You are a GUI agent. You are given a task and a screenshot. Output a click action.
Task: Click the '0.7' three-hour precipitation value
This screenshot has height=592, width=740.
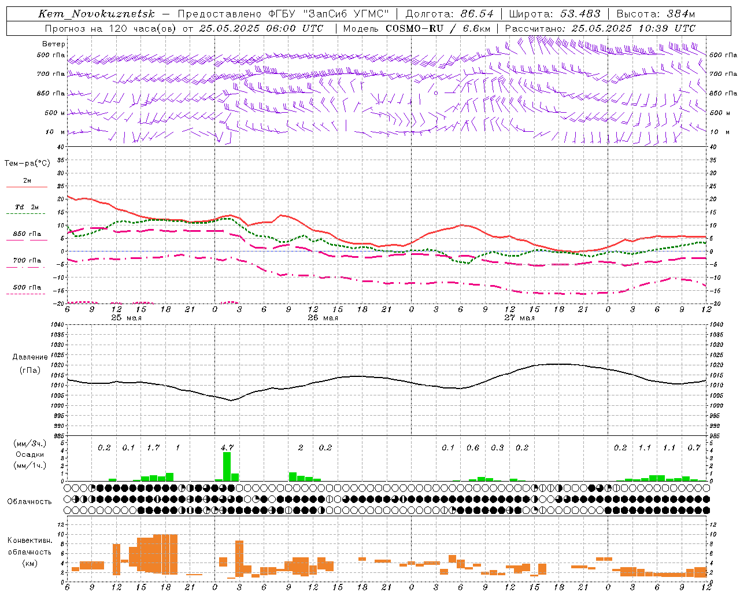click(x=694, y=447)
